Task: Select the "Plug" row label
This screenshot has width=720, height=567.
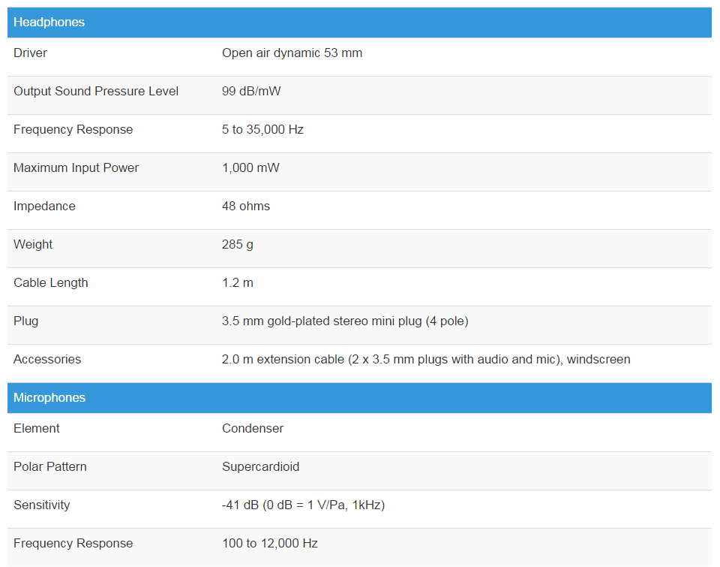Action: (x=26, y=321)
